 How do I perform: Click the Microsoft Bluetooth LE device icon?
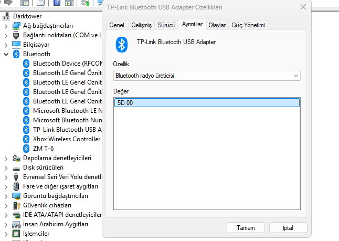click(26, 111)
